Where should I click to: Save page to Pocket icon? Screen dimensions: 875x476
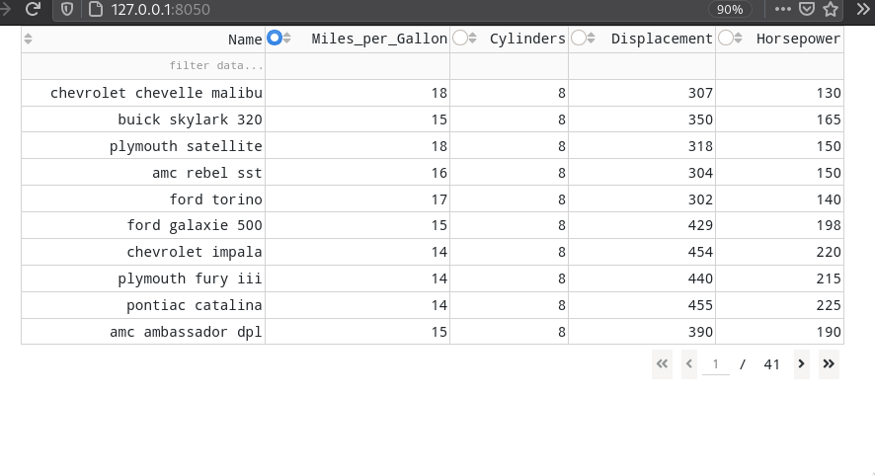pos(806,10)
